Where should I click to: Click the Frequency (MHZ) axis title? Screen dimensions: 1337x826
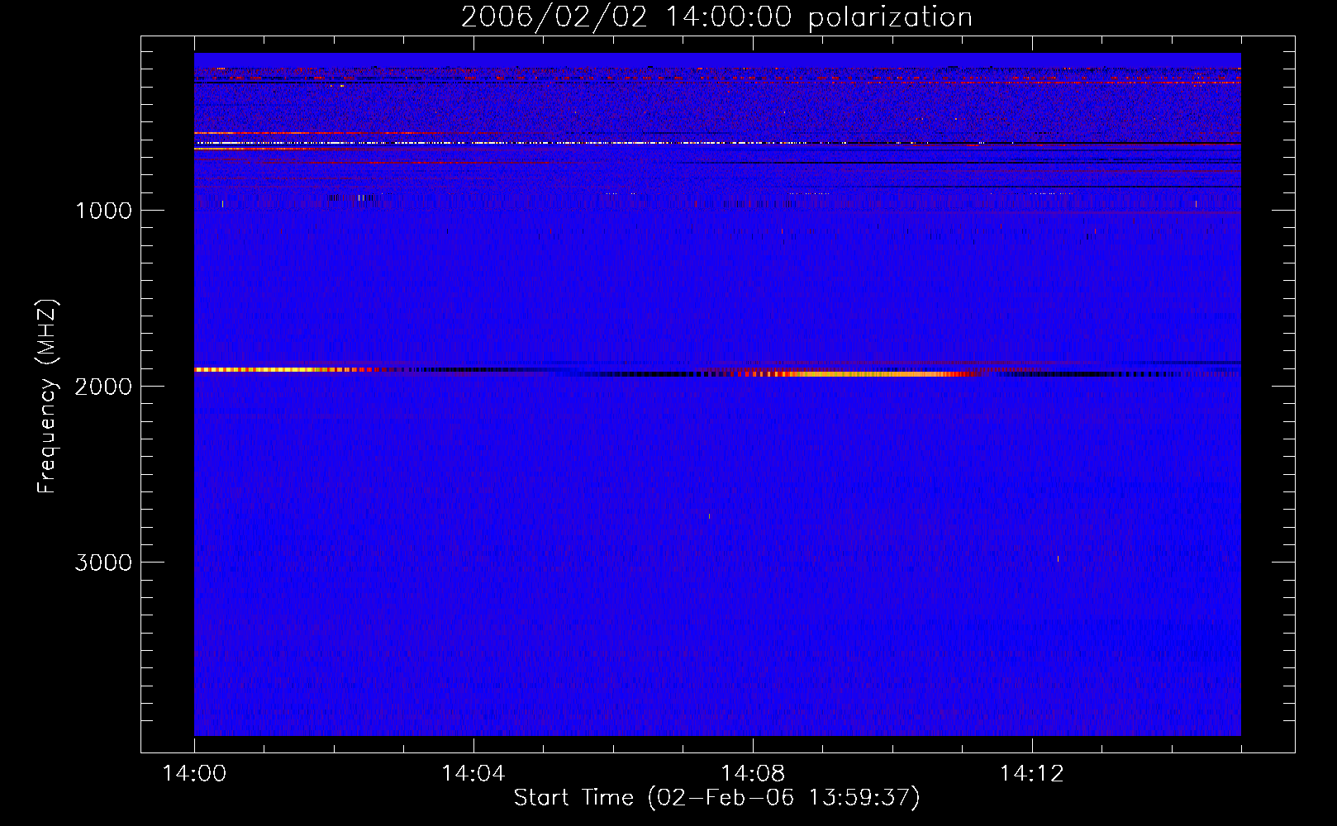click(x=47, y=396)
